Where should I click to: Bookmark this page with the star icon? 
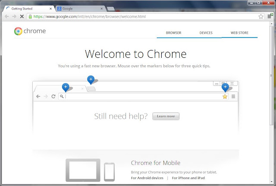tap(261, 16)
